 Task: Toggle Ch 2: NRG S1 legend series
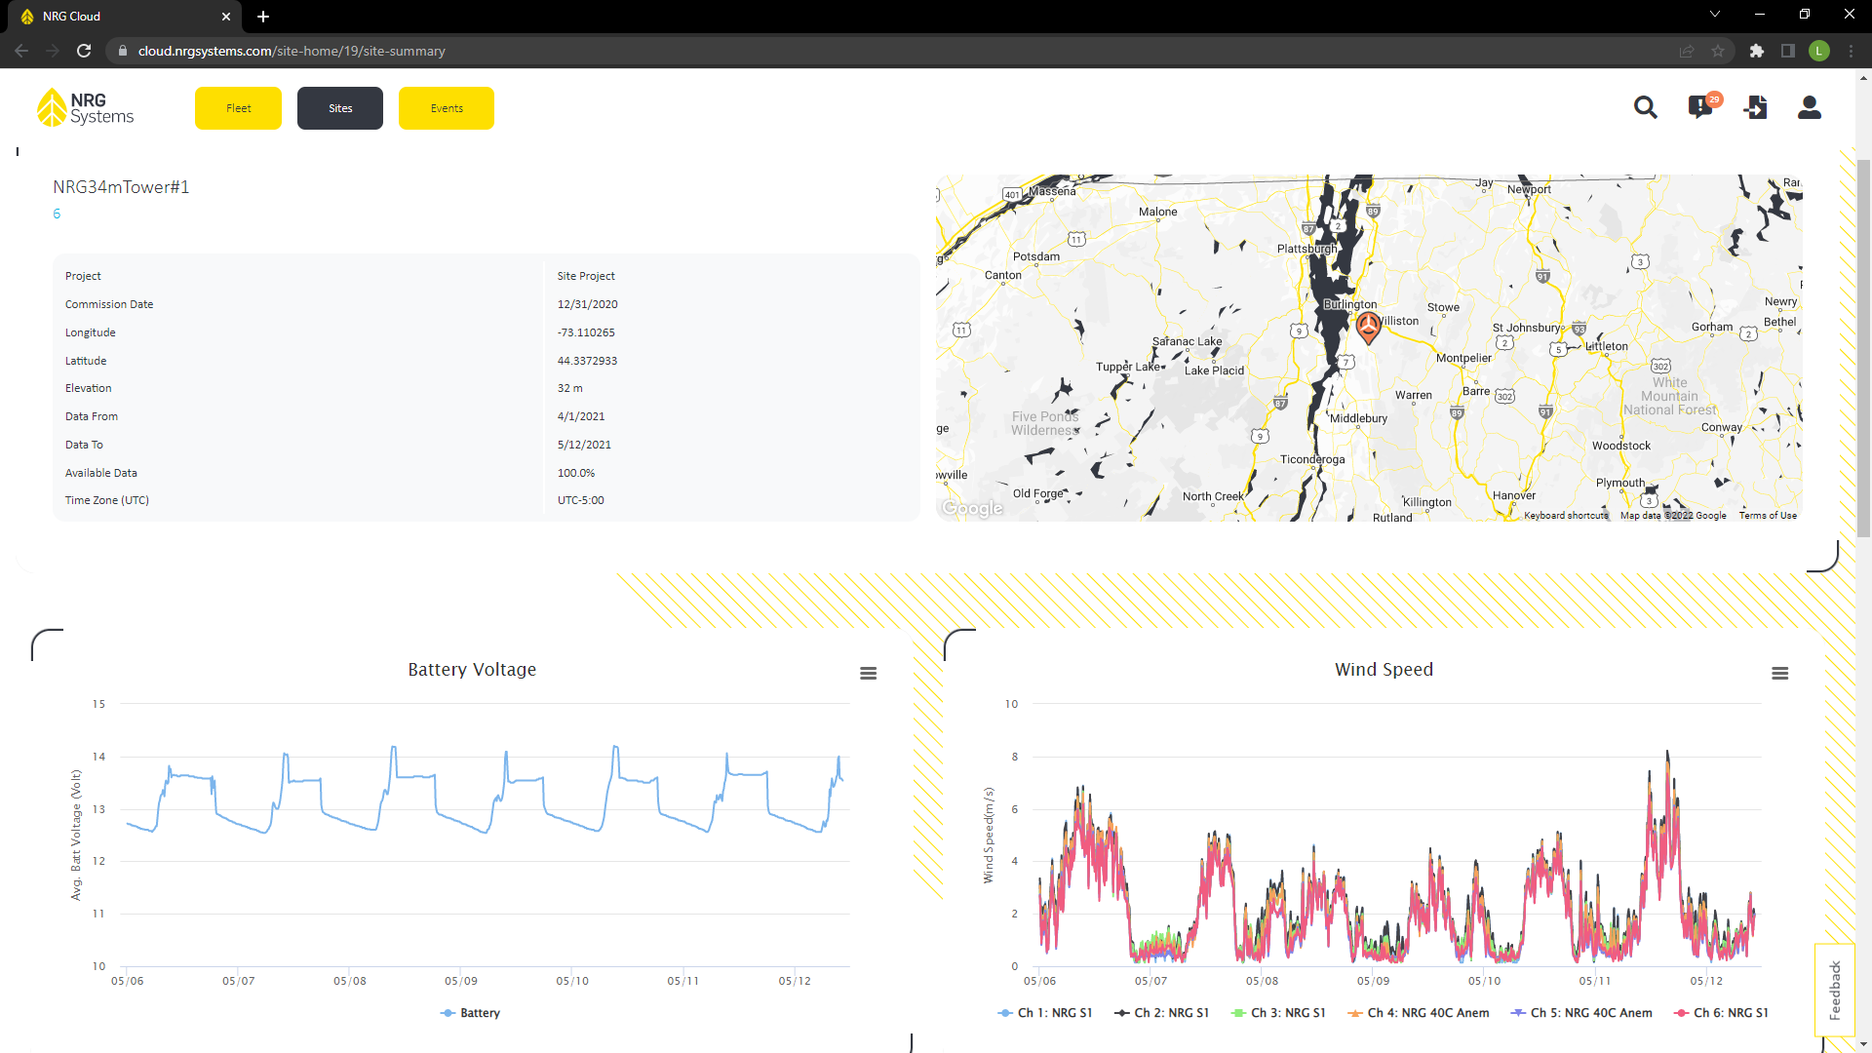coord(1161,1013)
